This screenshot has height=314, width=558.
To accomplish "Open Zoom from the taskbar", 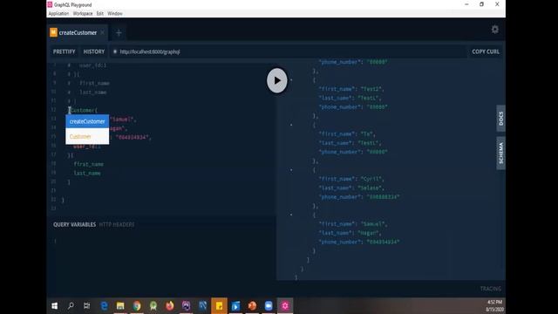I will [x=269, y=306].
